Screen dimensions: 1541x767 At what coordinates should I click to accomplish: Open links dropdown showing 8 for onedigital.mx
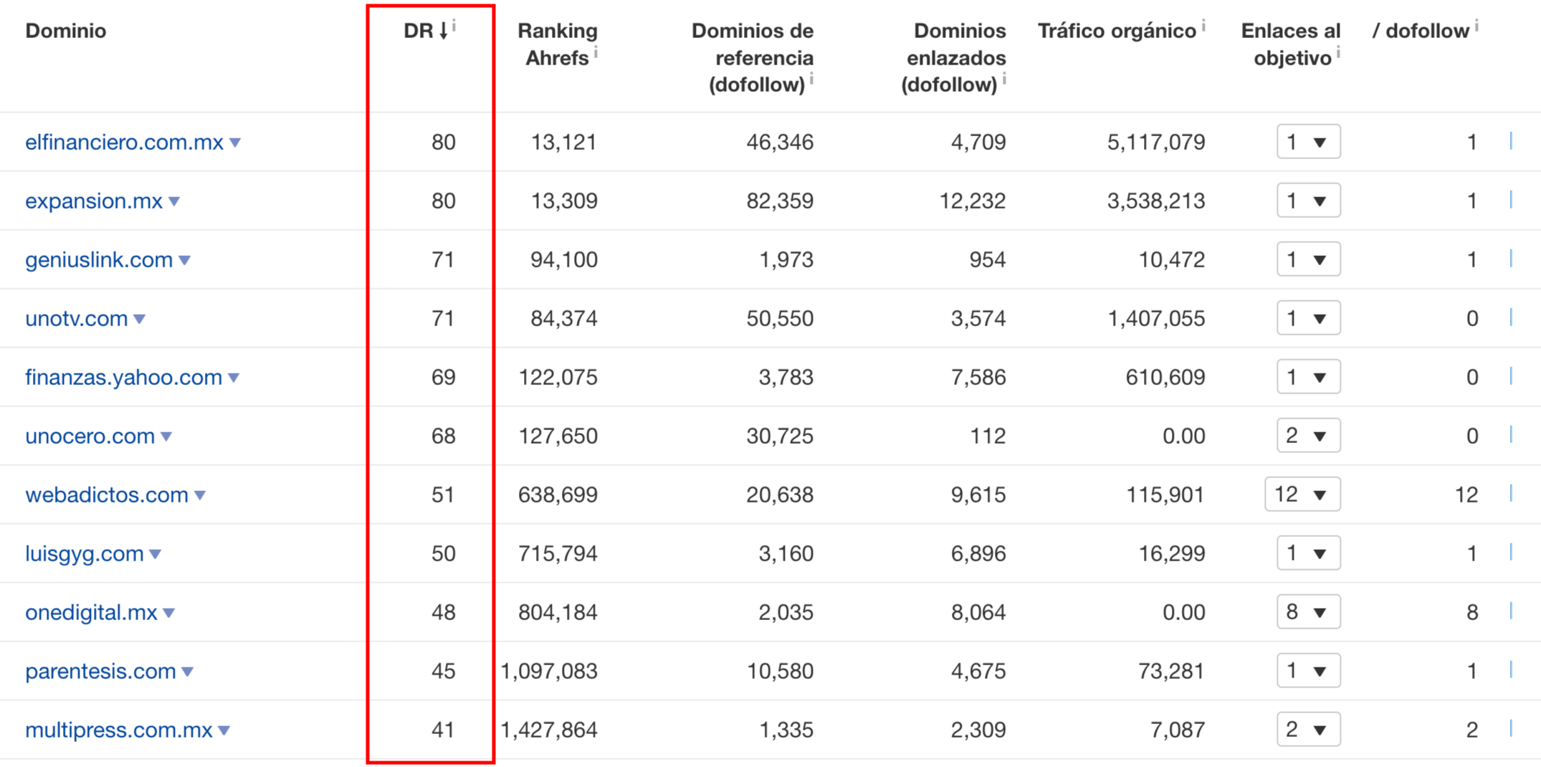point(1308,612)
